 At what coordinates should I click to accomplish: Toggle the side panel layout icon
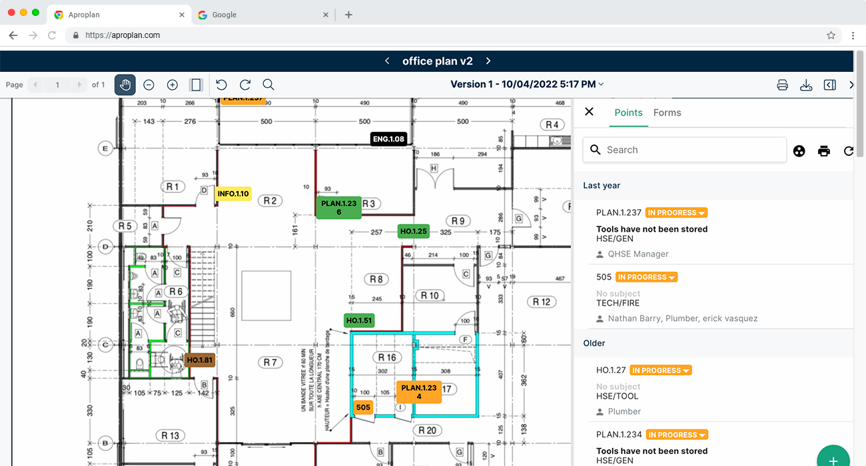click(829, 85)
